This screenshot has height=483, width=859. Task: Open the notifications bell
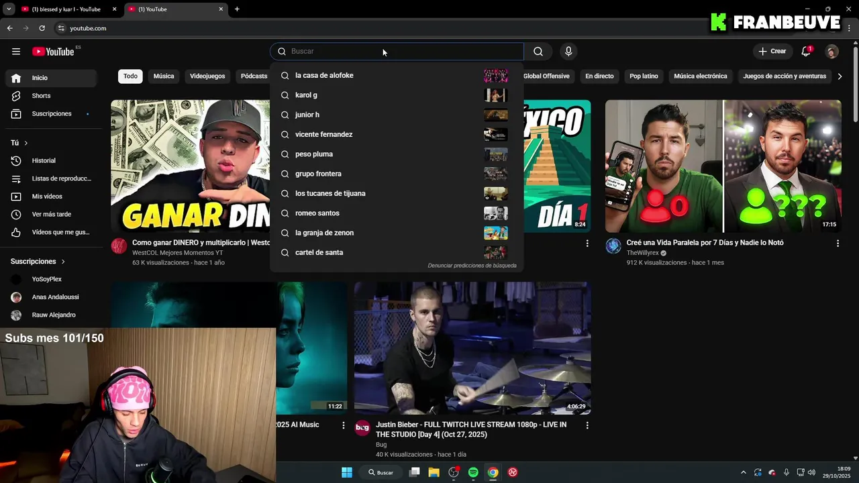[x=807, y=52]
